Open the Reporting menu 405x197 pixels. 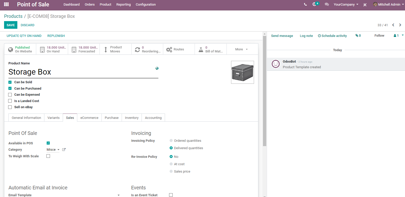pos(123,5)
